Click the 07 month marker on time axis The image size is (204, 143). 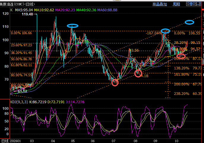(x=113, y=141)
